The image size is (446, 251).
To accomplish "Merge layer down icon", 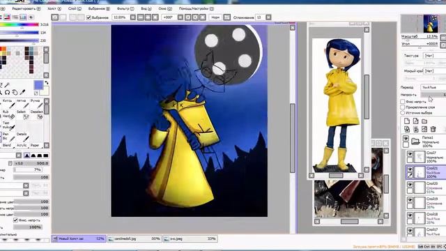I will [415, 129].
